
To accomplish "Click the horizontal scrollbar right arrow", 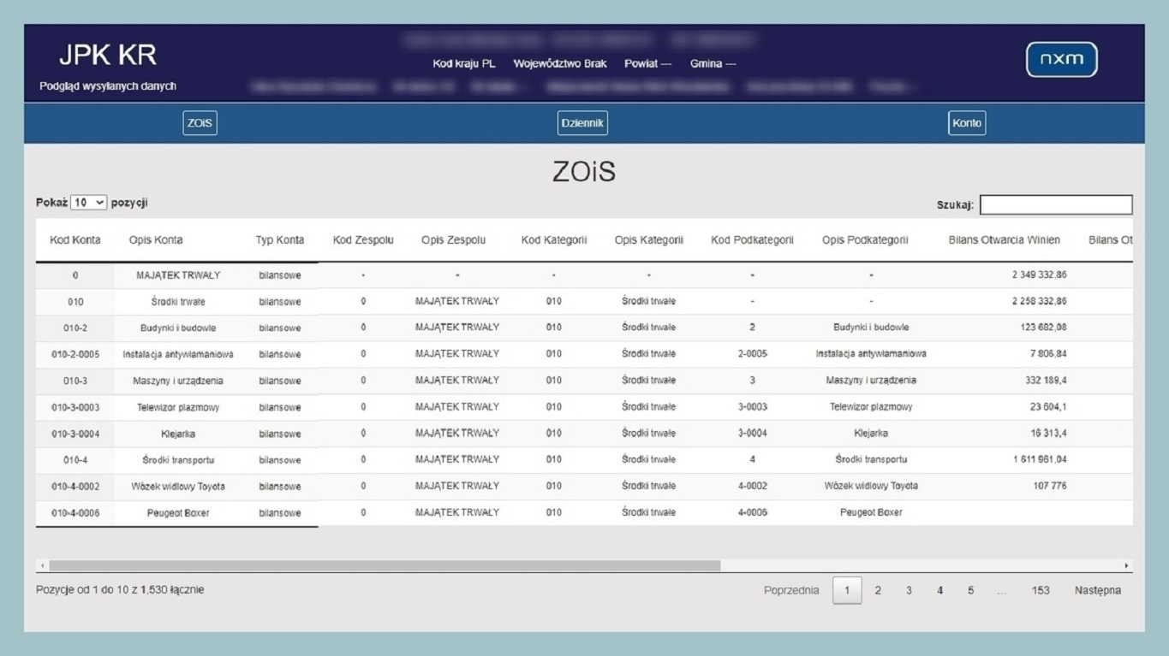I will [x=1126, y=565].
